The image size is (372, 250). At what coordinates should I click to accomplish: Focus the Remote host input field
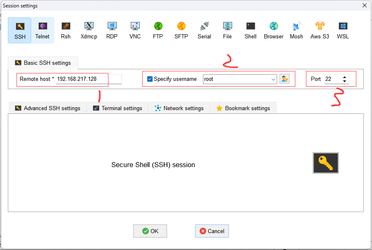(89, 79)
